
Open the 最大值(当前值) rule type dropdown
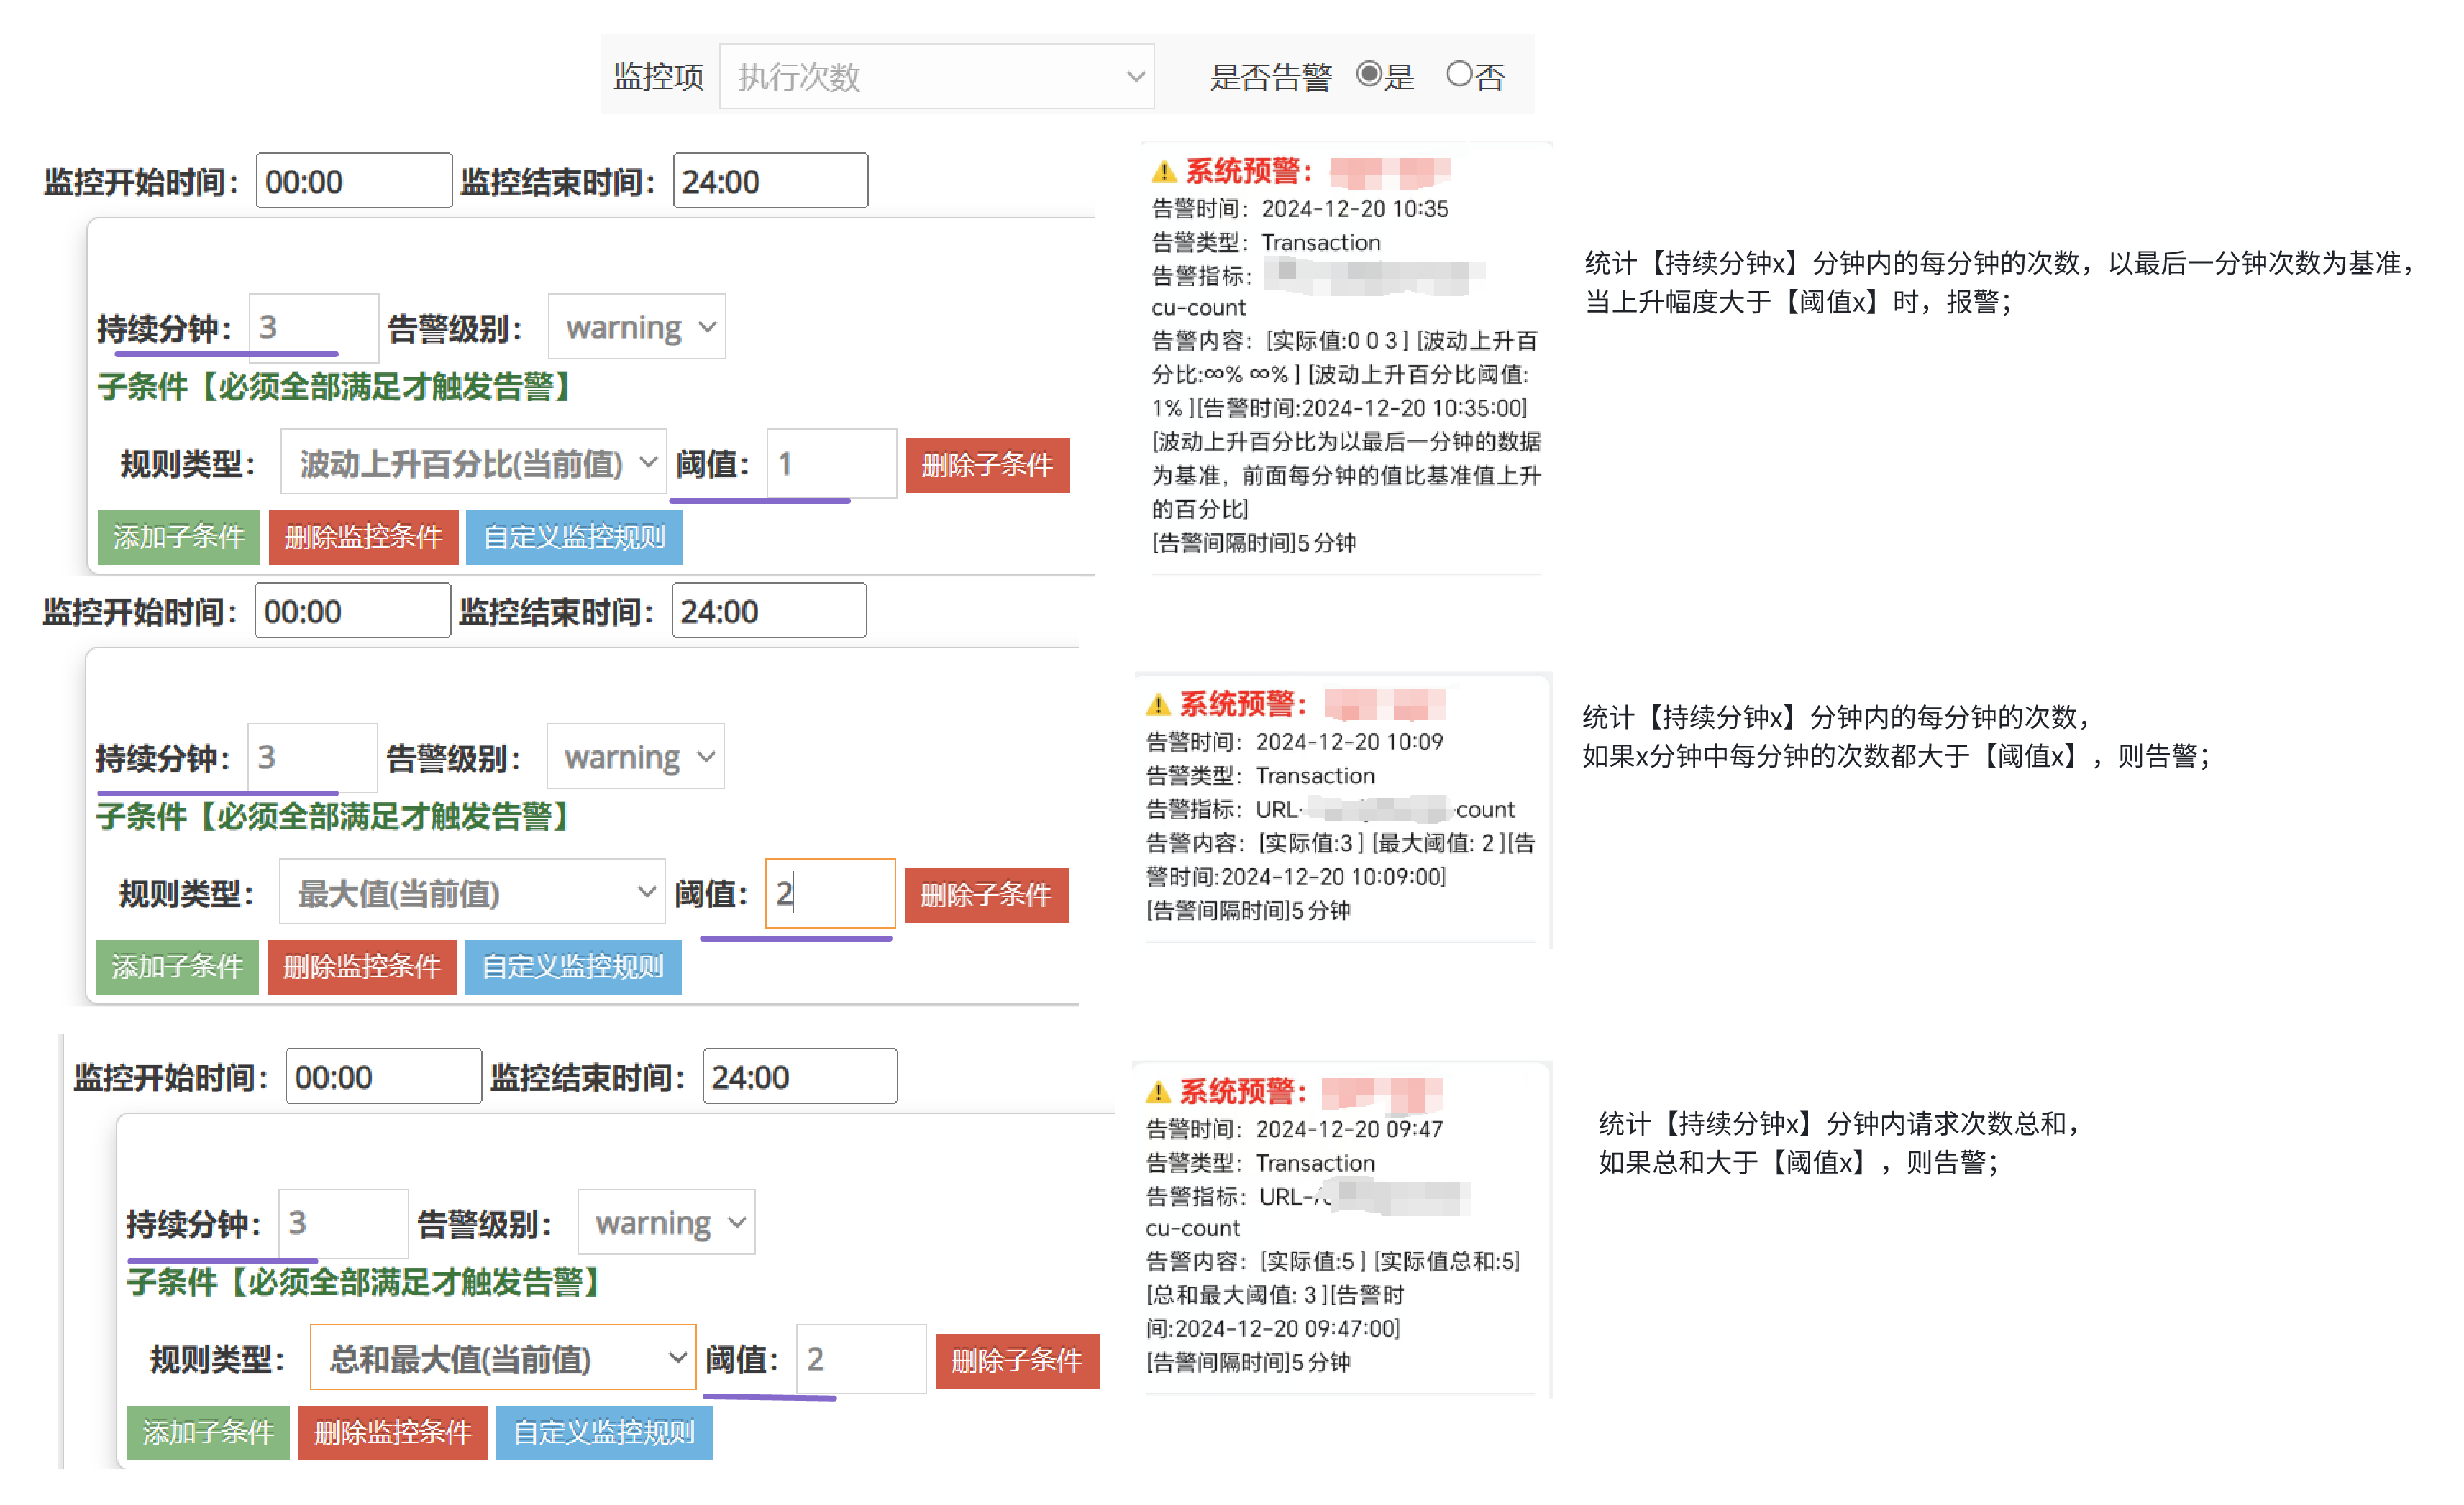coord(471,893)
